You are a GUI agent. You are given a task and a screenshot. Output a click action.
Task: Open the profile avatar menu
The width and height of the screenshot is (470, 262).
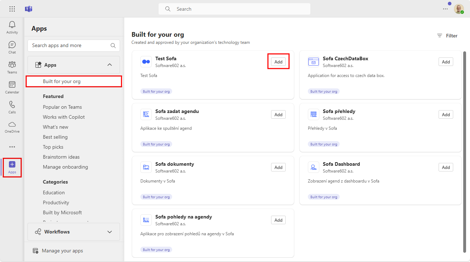(459, 9)
